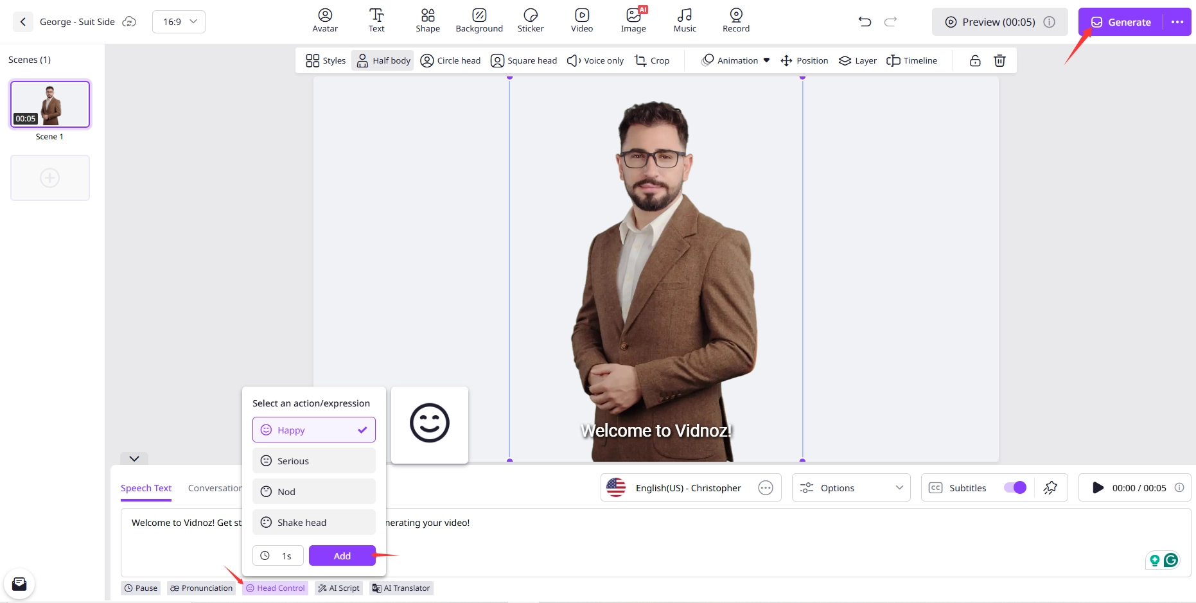Lock the selected avatar layer
Viewport: 1196px width, 603px height.
click(975, 60)
